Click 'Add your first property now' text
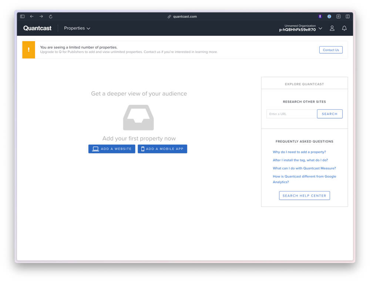The width and height of the screenshot is (370, 282). point(139,138)
